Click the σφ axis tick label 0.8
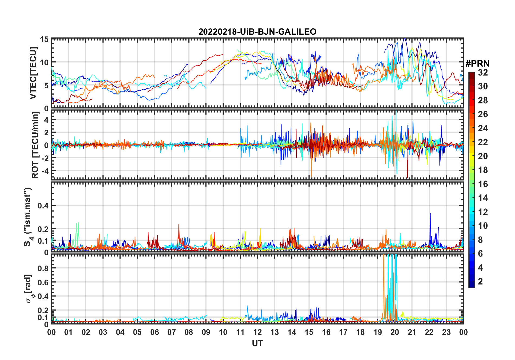515x360 pixels. pyautogui.click(x=43, y=268)
